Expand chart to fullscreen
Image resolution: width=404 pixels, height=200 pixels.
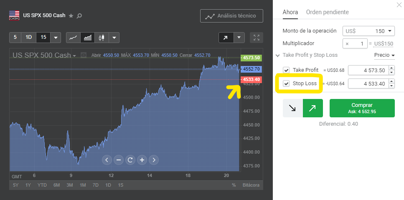257,38
